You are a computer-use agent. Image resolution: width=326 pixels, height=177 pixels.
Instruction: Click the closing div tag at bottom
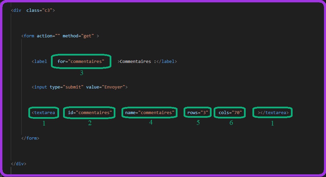[x=19, y=164]
